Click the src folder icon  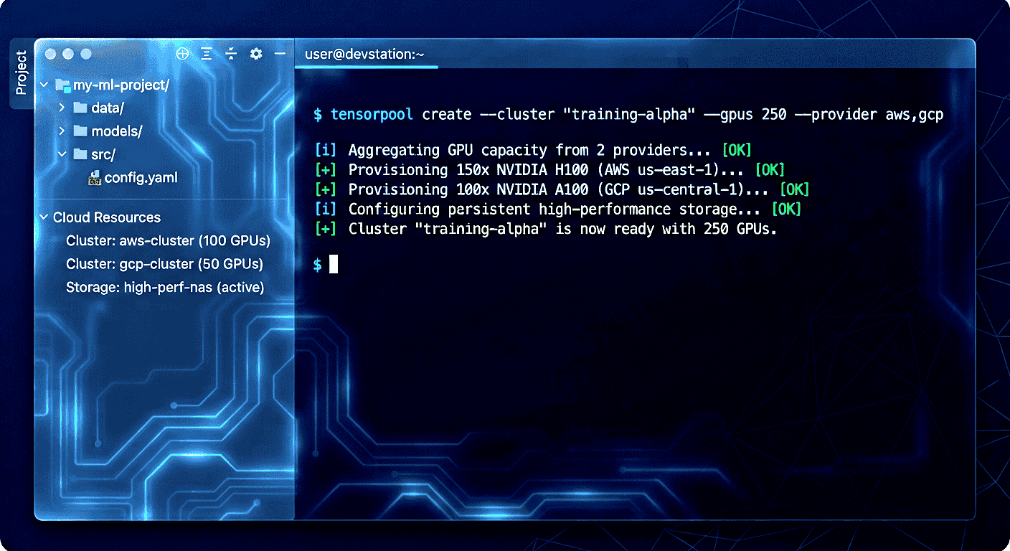click(x=80, y=154)
